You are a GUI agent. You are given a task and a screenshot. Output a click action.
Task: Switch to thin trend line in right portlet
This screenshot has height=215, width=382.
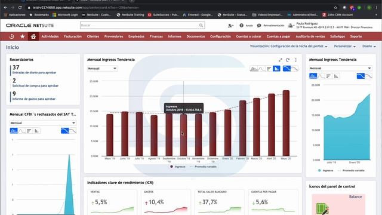tap(368, 76)
